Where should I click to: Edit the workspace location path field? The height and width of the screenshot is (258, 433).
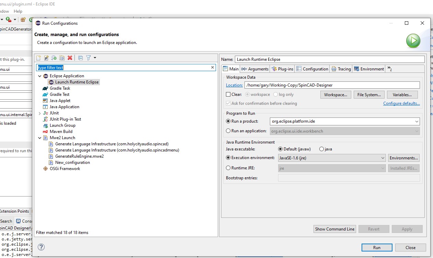pos(332,85)
